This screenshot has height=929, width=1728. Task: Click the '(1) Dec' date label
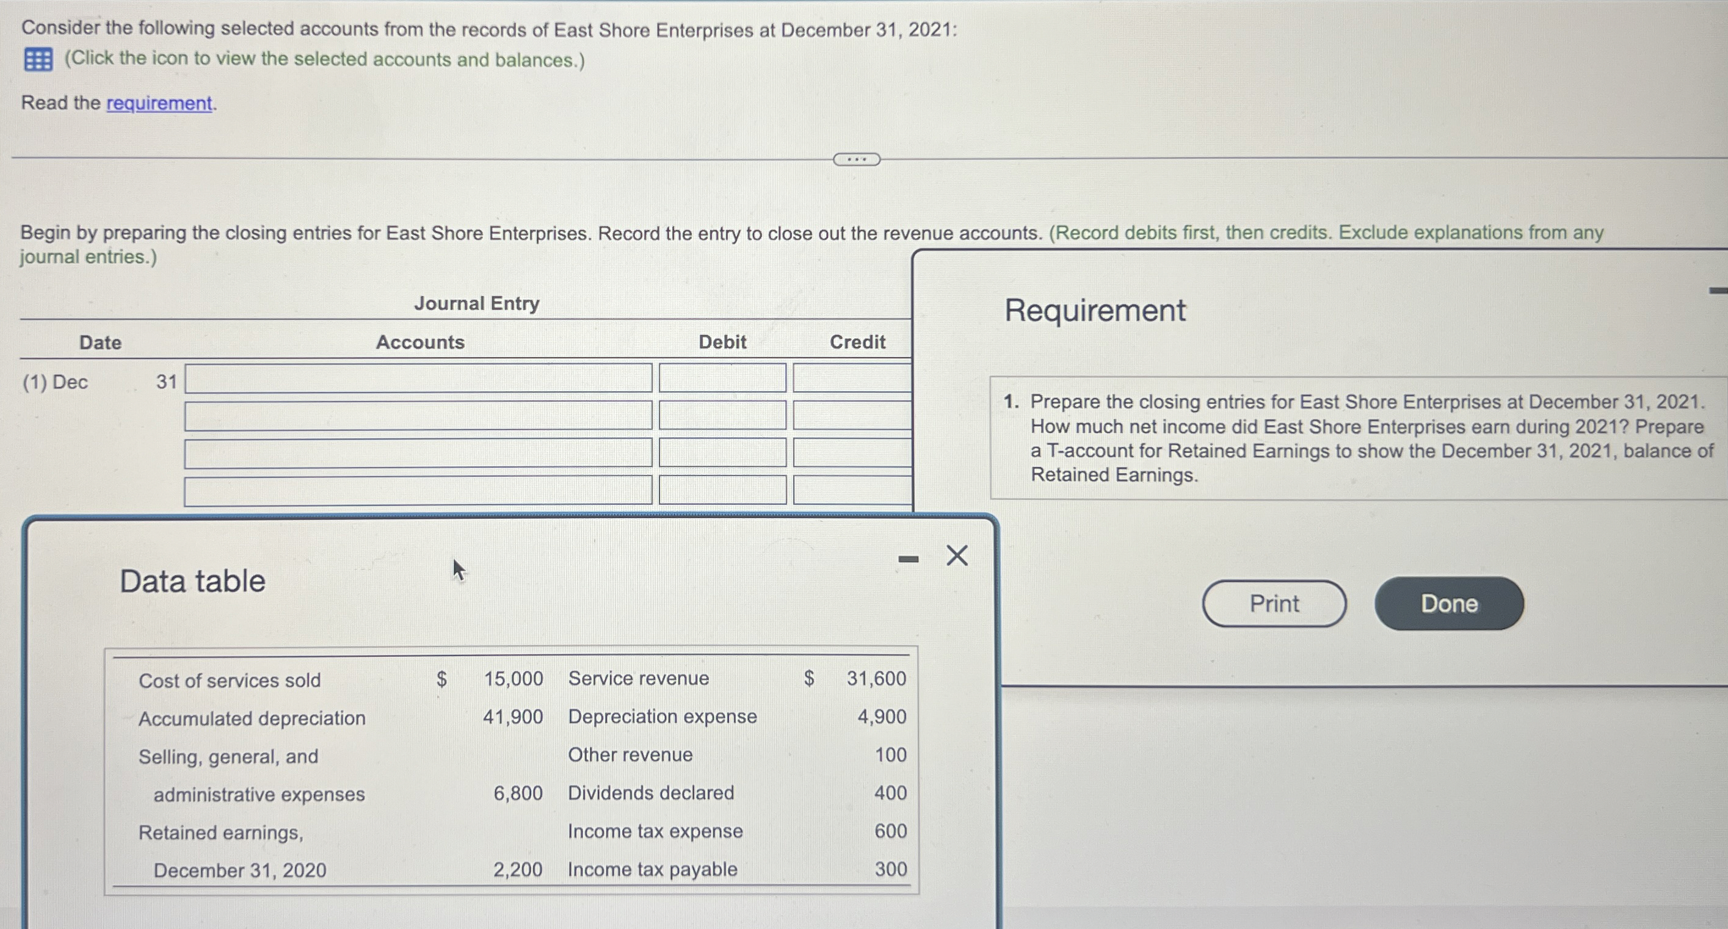(55, 382)
